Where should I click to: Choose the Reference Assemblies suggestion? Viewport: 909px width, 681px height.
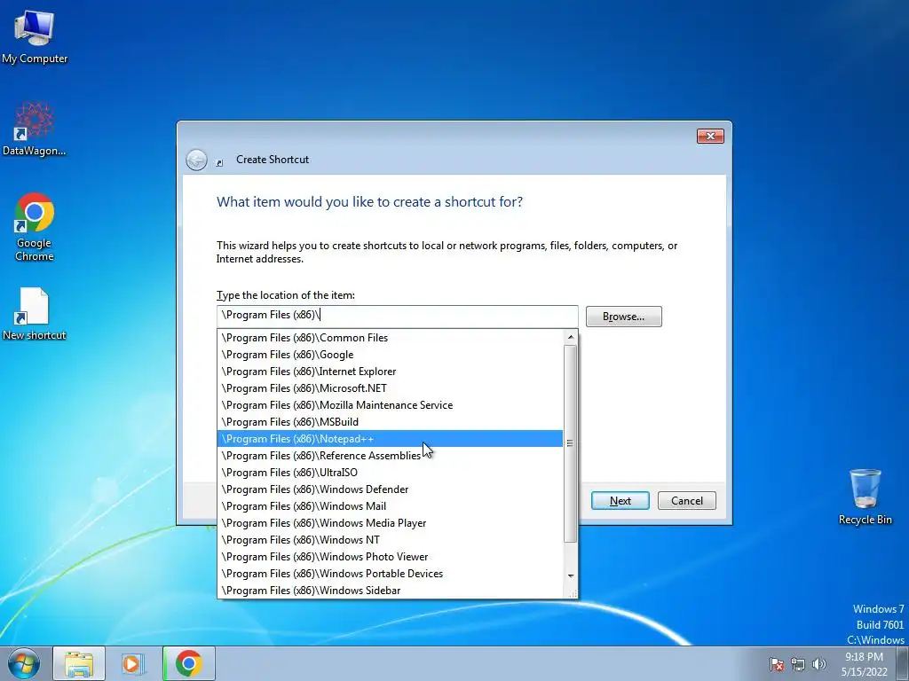click(x=390, y=455)
